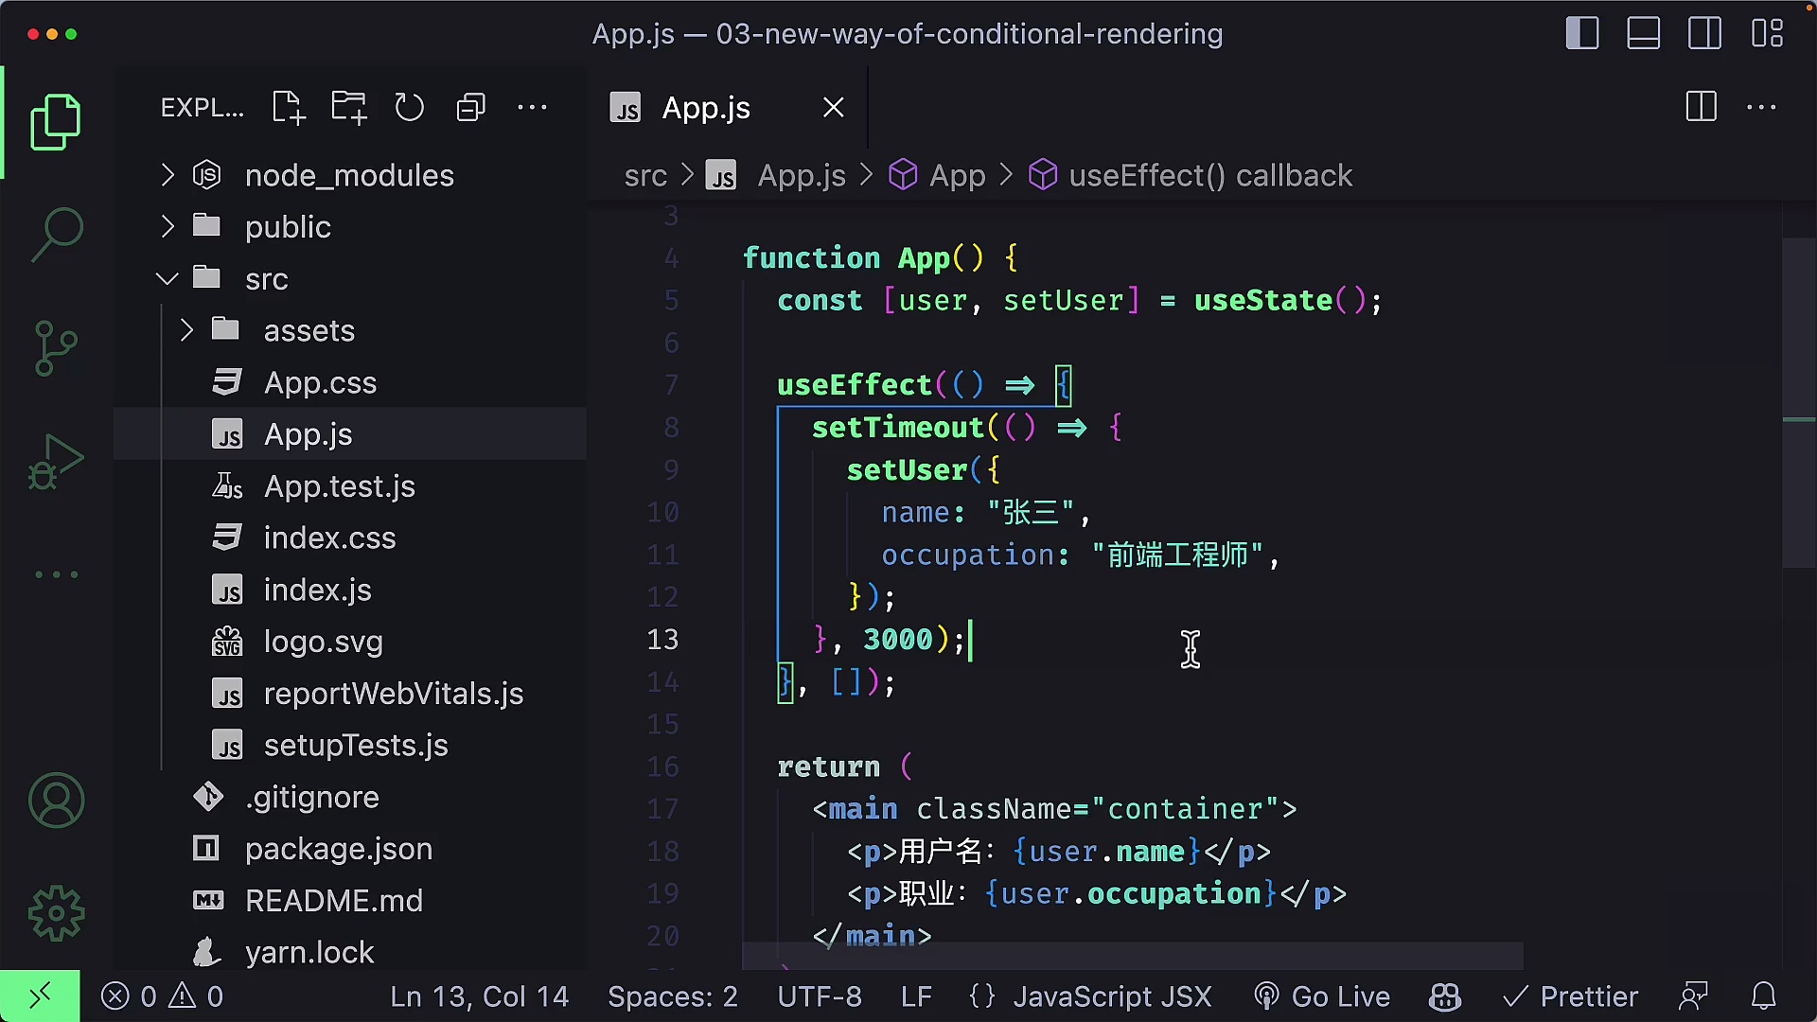1817x1022 pixels.
Task: Expand the assets folder
Action: coord(350,330)
